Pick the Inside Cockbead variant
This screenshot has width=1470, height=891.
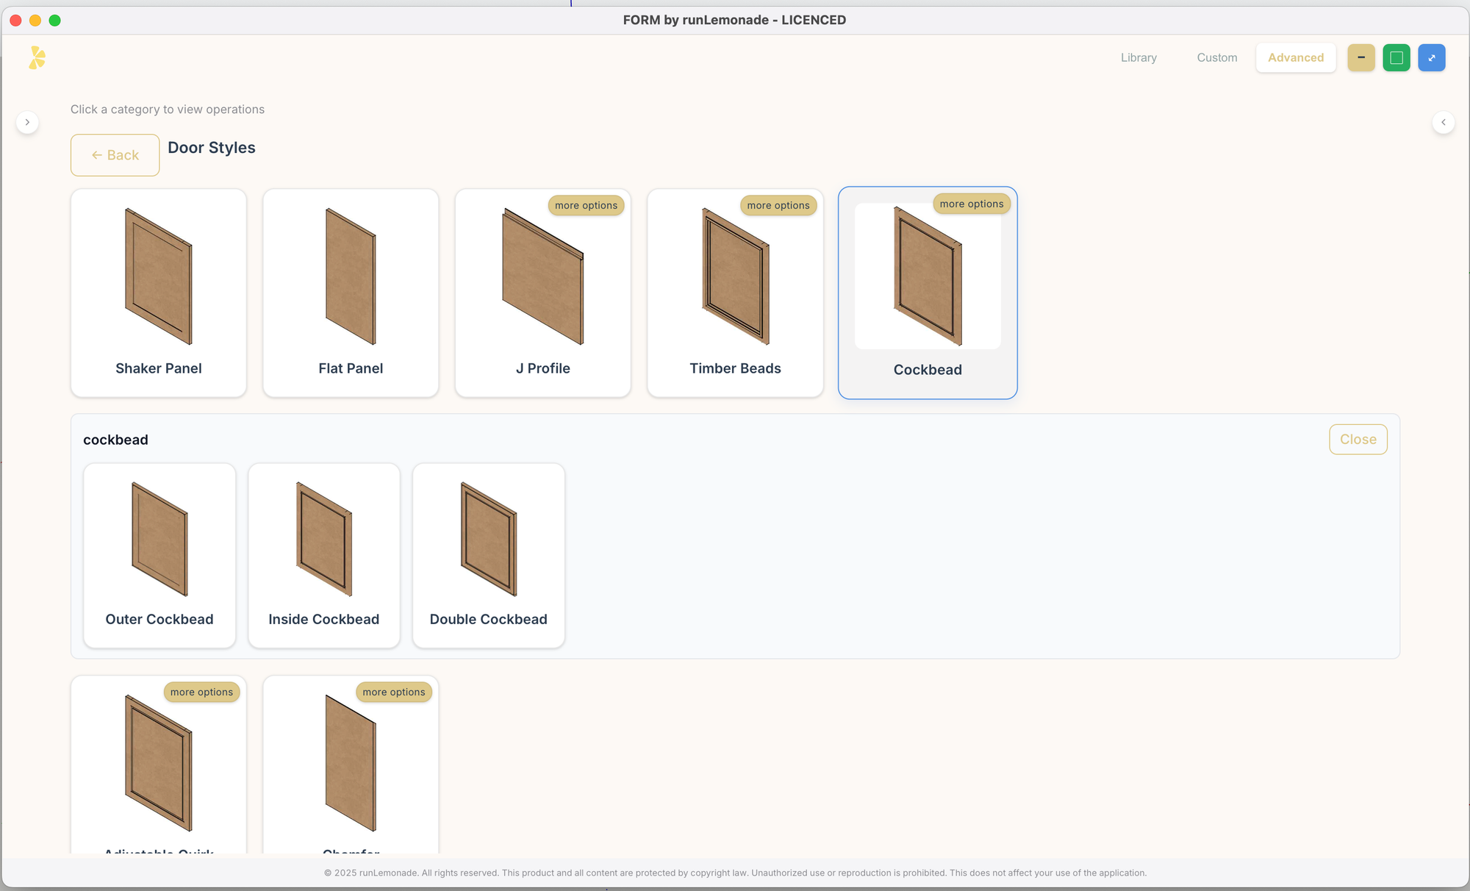click(324, 555)
